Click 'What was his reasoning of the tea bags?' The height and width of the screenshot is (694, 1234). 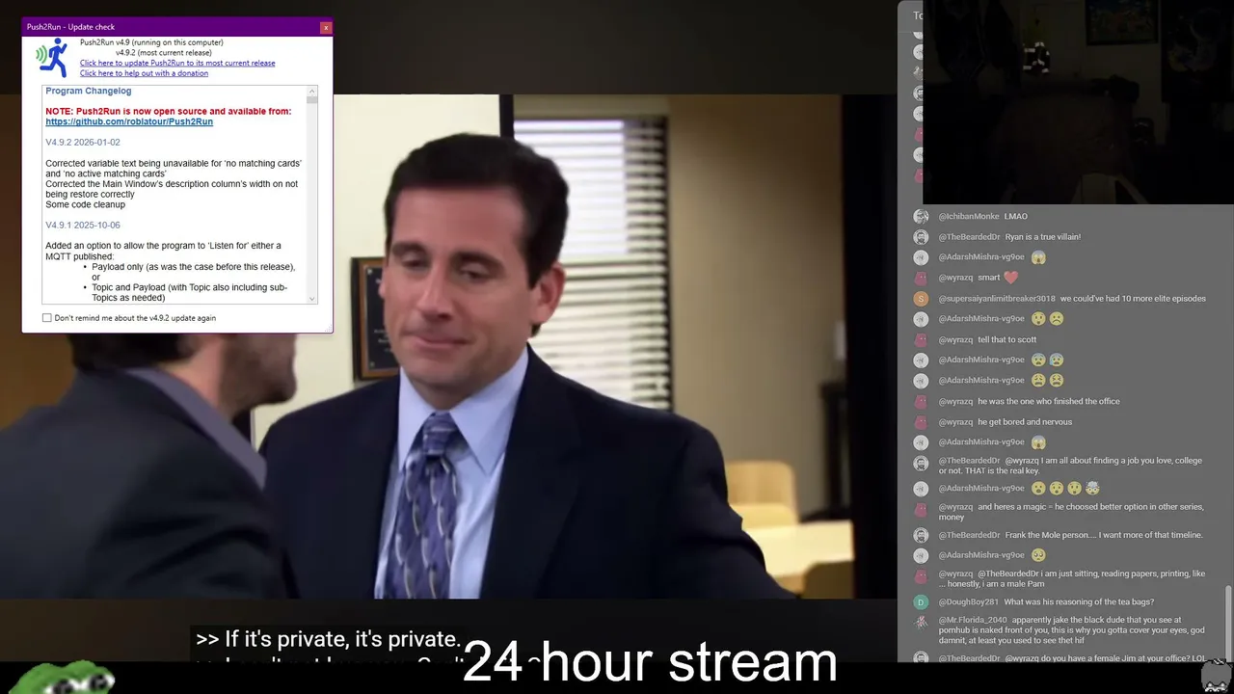pyautogui.click(x=1079, y=602)
